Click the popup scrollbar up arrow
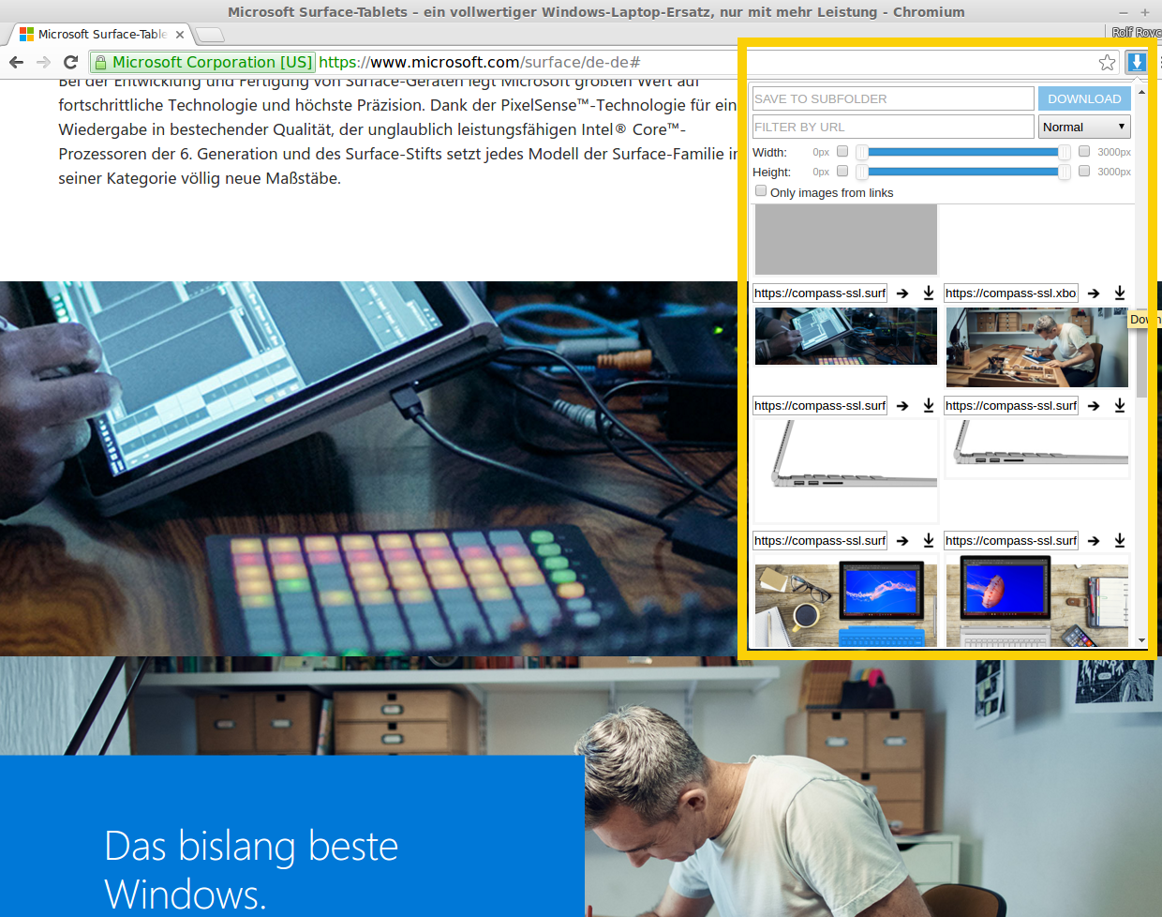Image resolution: width=1162 pixels, height=917 pixels. pos(1141,92)
